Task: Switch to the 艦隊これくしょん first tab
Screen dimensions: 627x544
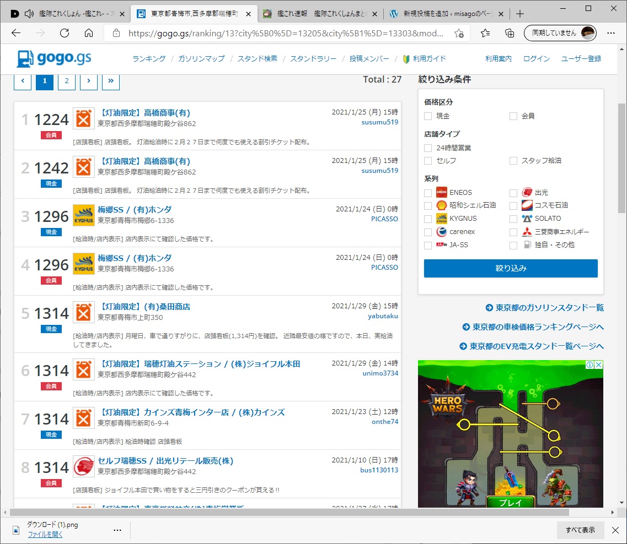Action: [x=68, y=14]
